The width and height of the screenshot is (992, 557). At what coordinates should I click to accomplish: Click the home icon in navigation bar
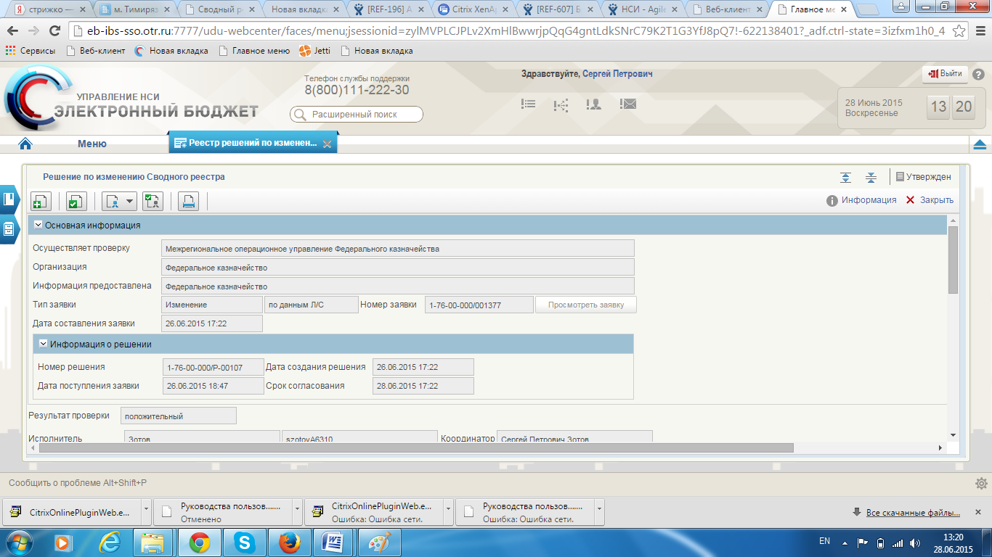tap(25, 144)
